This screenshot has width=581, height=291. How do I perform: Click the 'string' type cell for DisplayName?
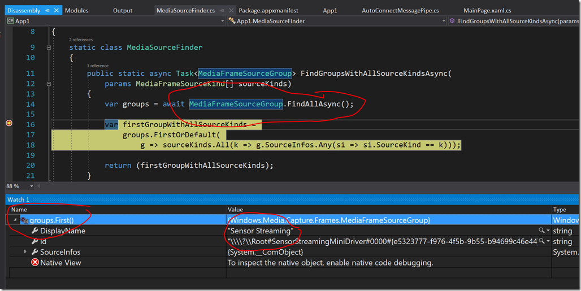[562, 231]
